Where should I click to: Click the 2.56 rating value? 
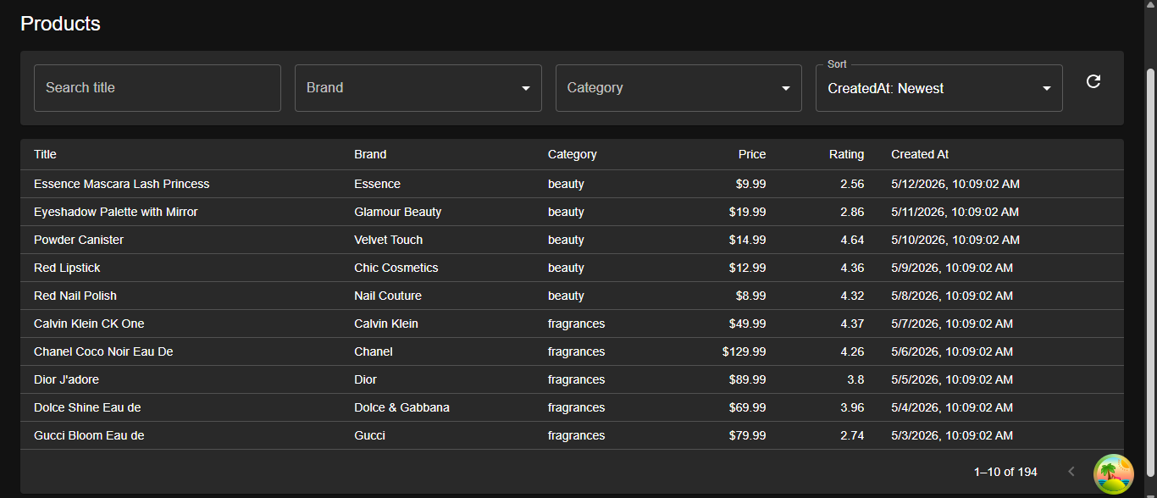[852, 184]
